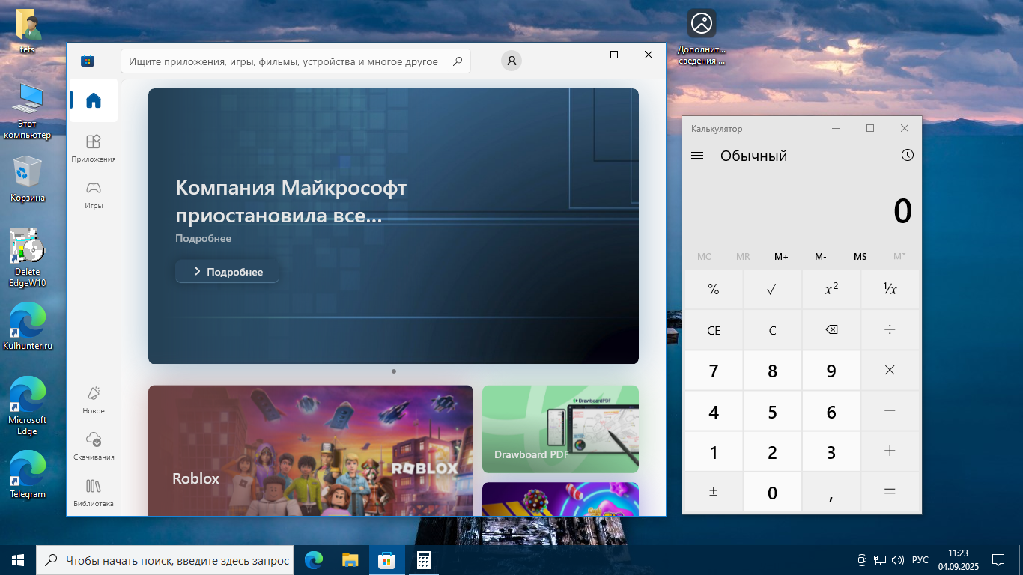Open the Home tab in Microsoft Store sidebar

coord(94,100)
